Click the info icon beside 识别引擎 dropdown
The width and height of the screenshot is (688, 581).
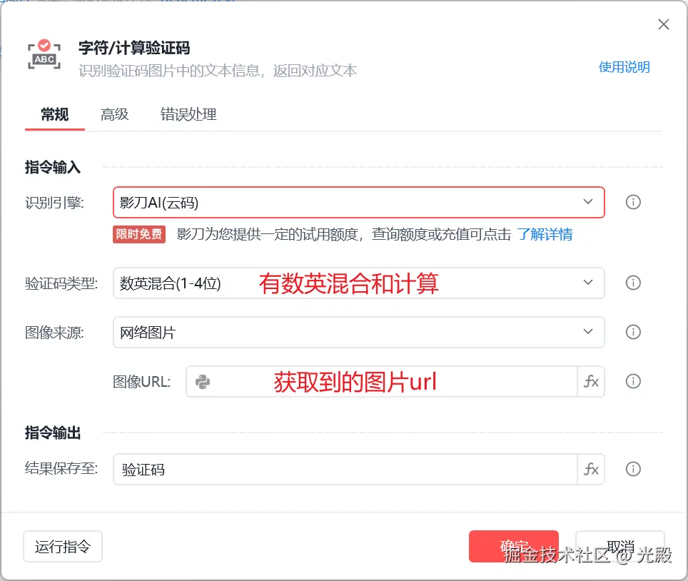coord(633,202)
